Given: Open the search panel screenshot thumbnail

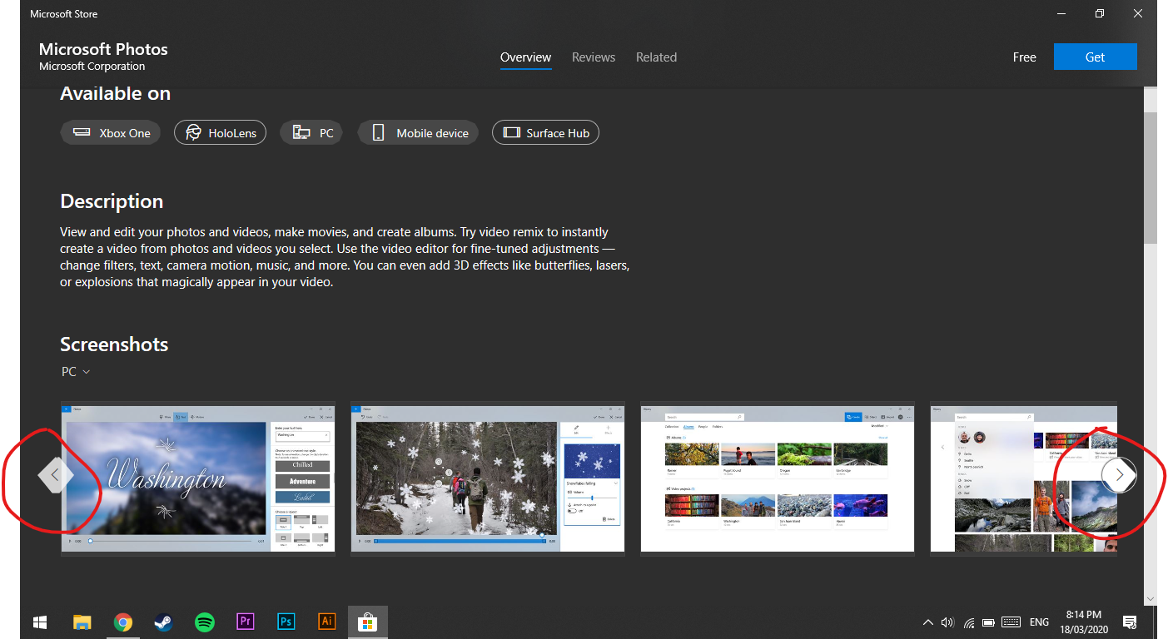Looking at the screenshot, I should pos(1024,478).
